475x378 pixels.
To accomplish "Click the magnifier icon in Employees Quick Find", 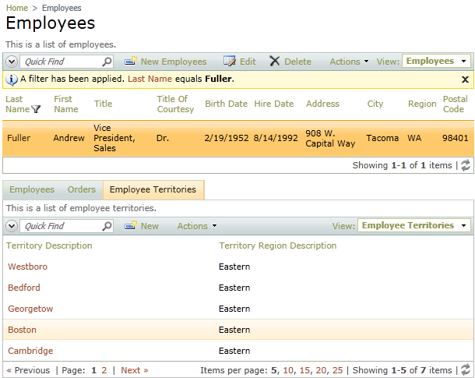I will 107,62.
